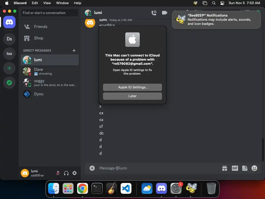Open Weather app from the Dock
This screenshot has height=199, width=265.
tap(147, 188)
